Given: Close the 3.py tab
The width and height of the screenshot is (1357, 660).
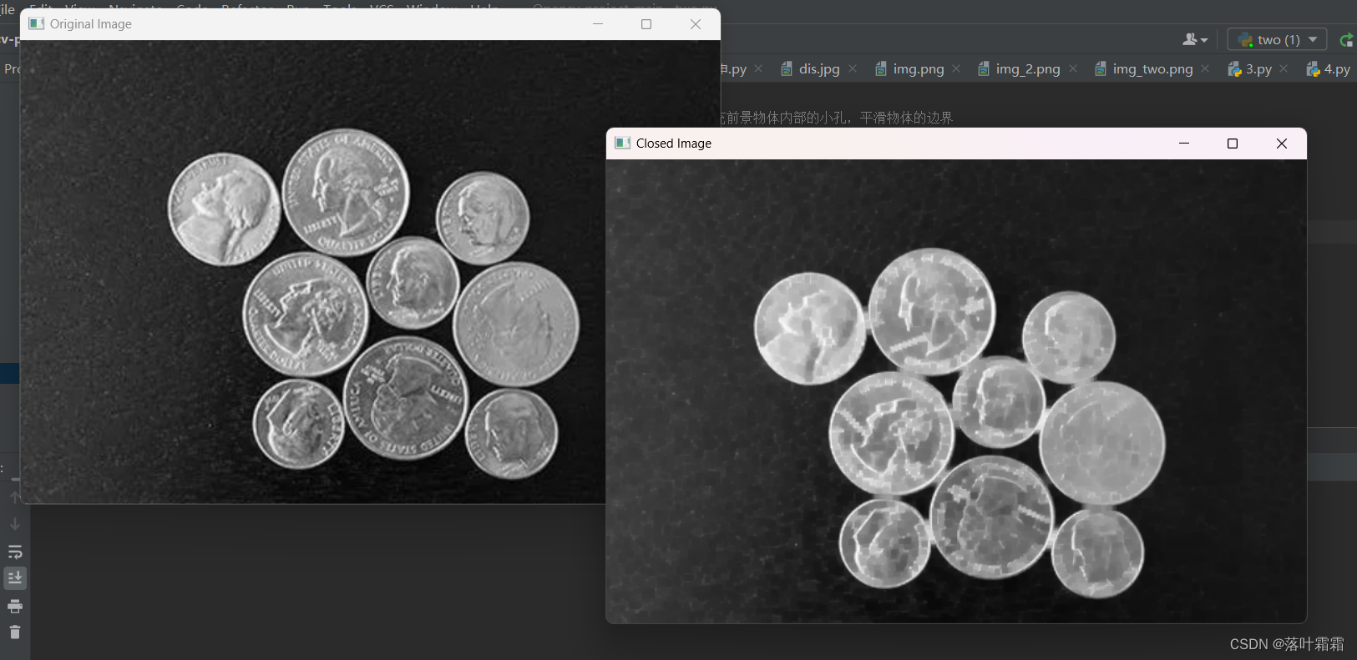Looking at the screenshot, I should [1284, 68].
